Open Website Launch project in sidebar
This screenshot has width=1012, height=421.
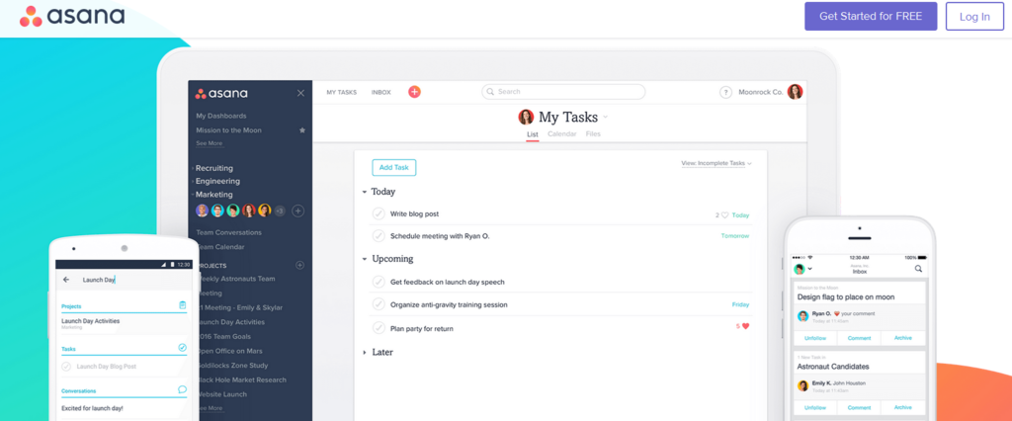222,394
